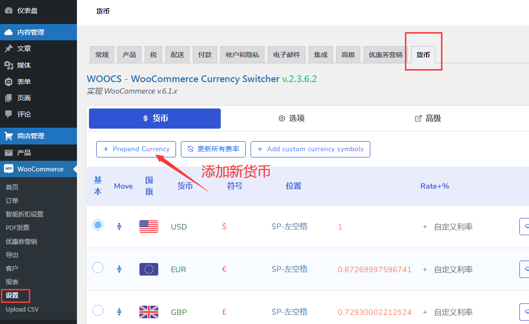Click the £ symbol in GBP row

click(225, 312)
